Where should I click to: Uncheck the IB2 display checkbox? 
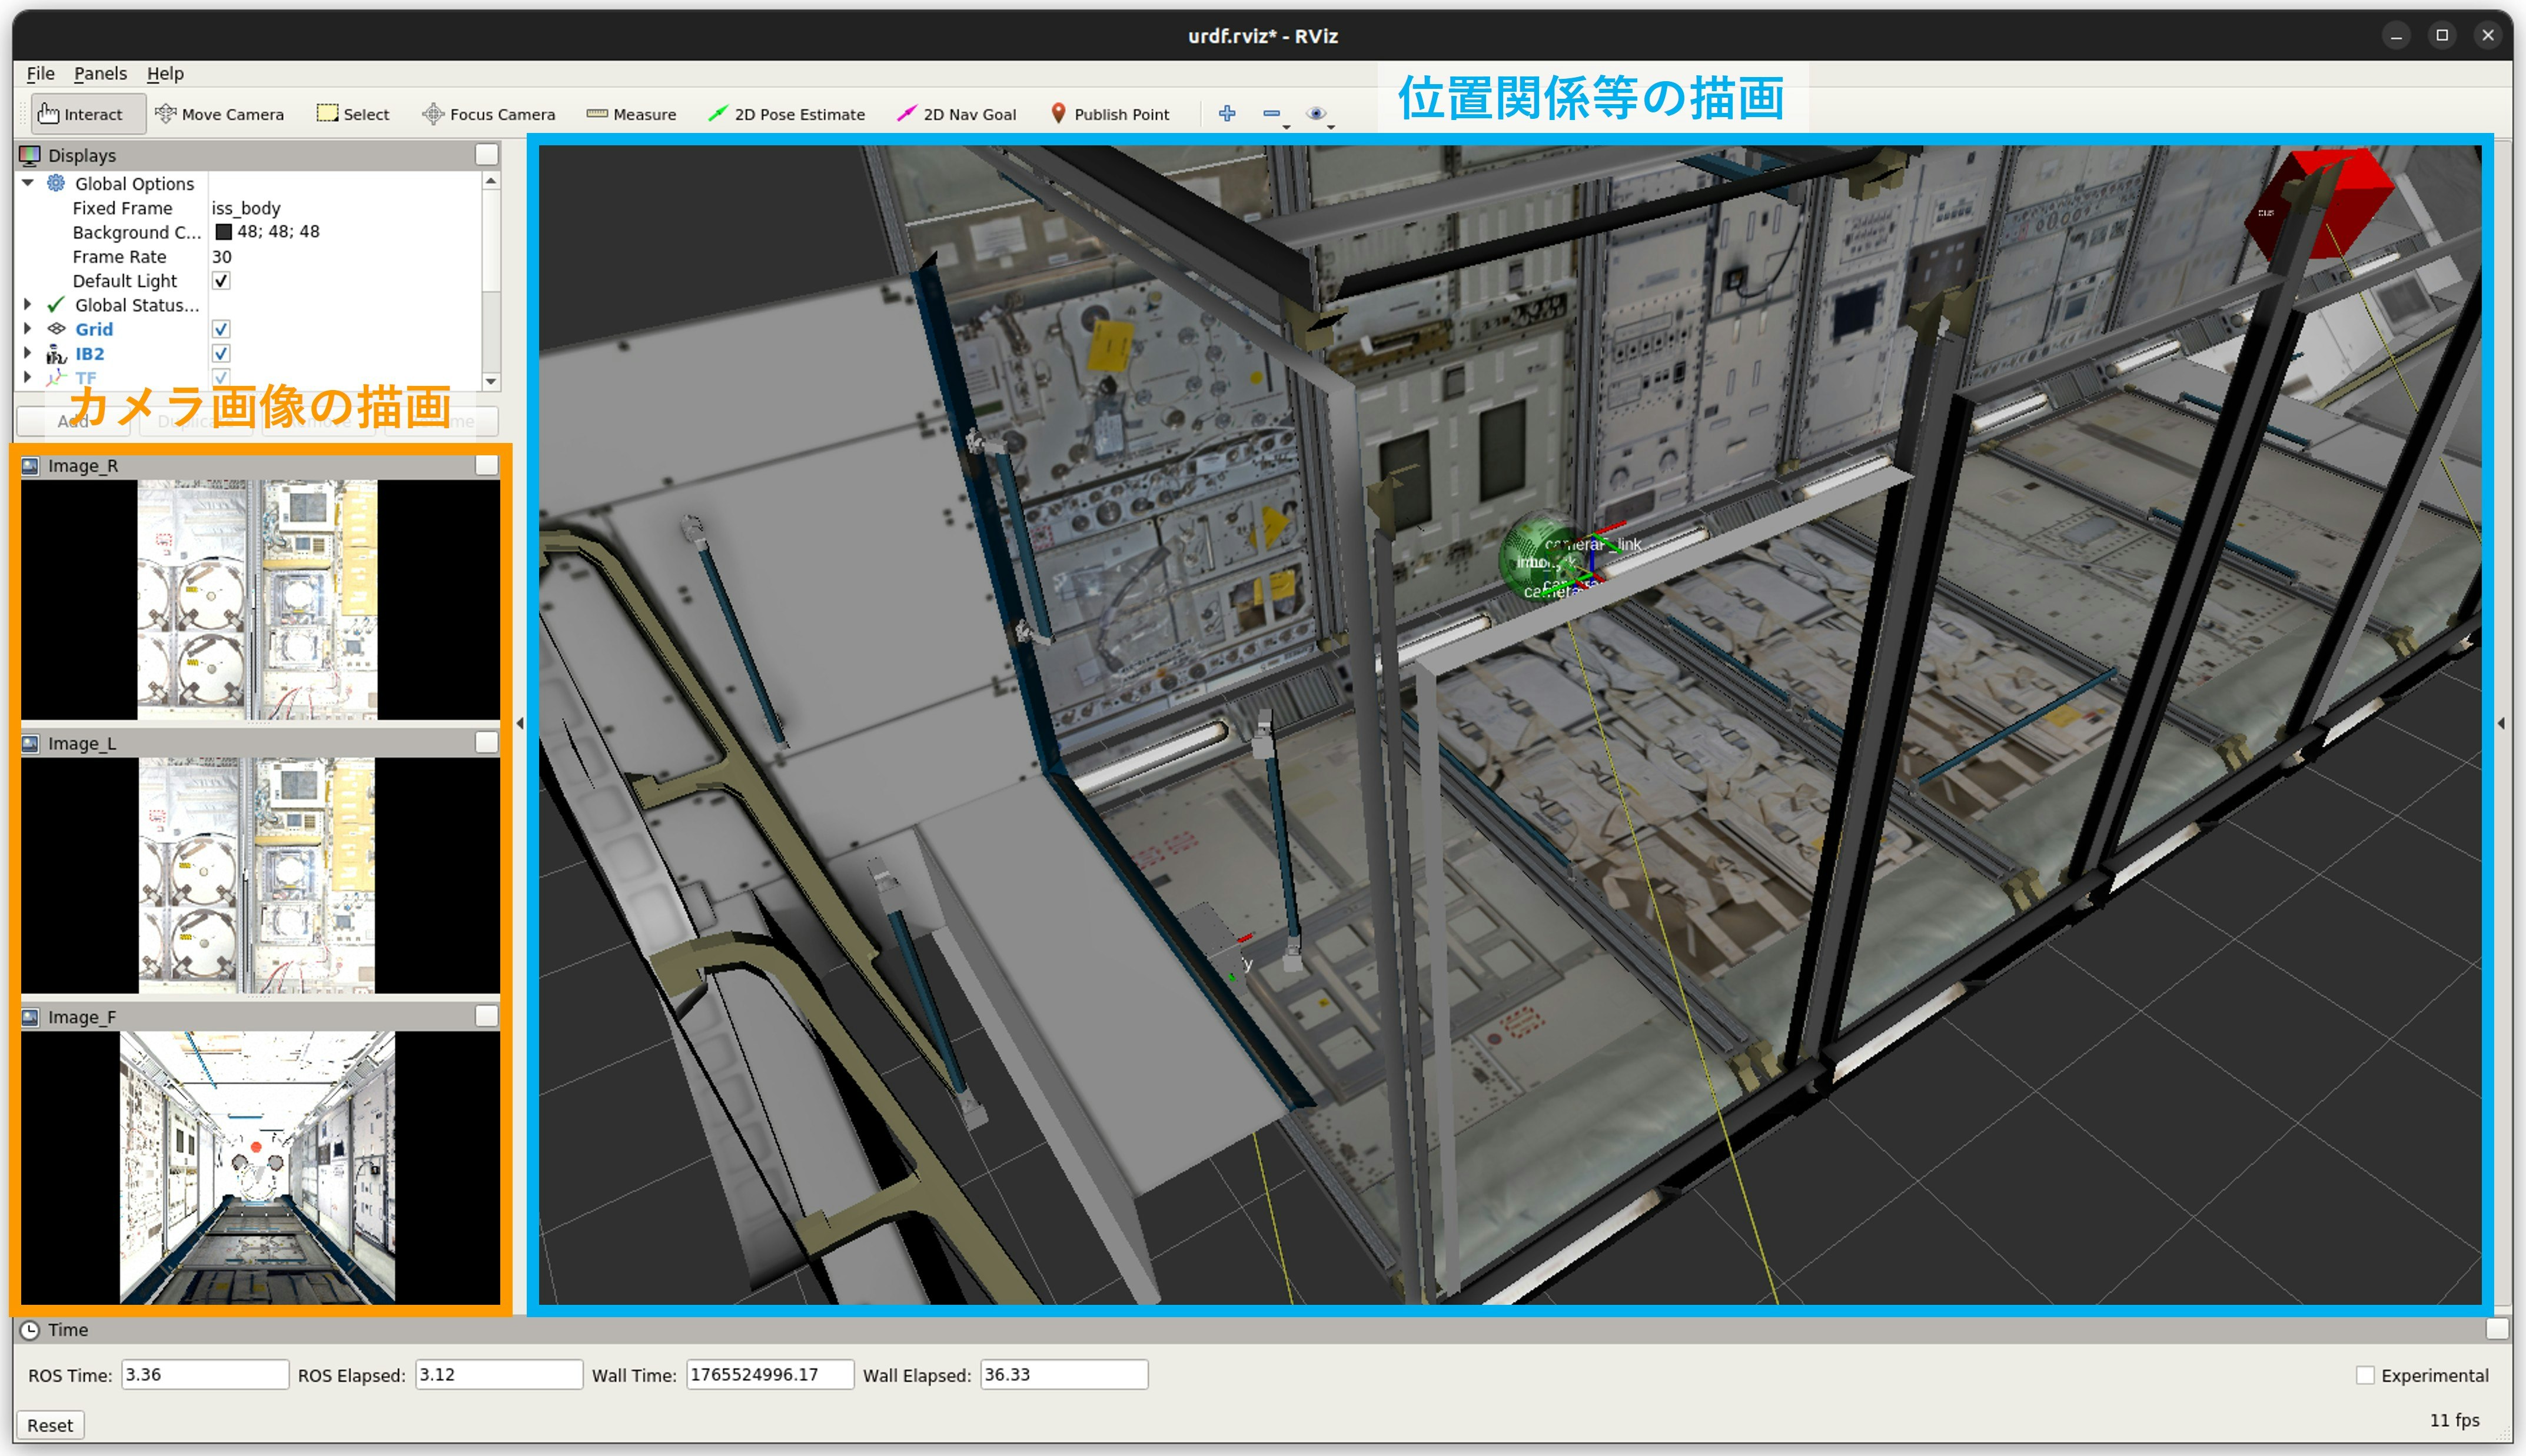221,353
